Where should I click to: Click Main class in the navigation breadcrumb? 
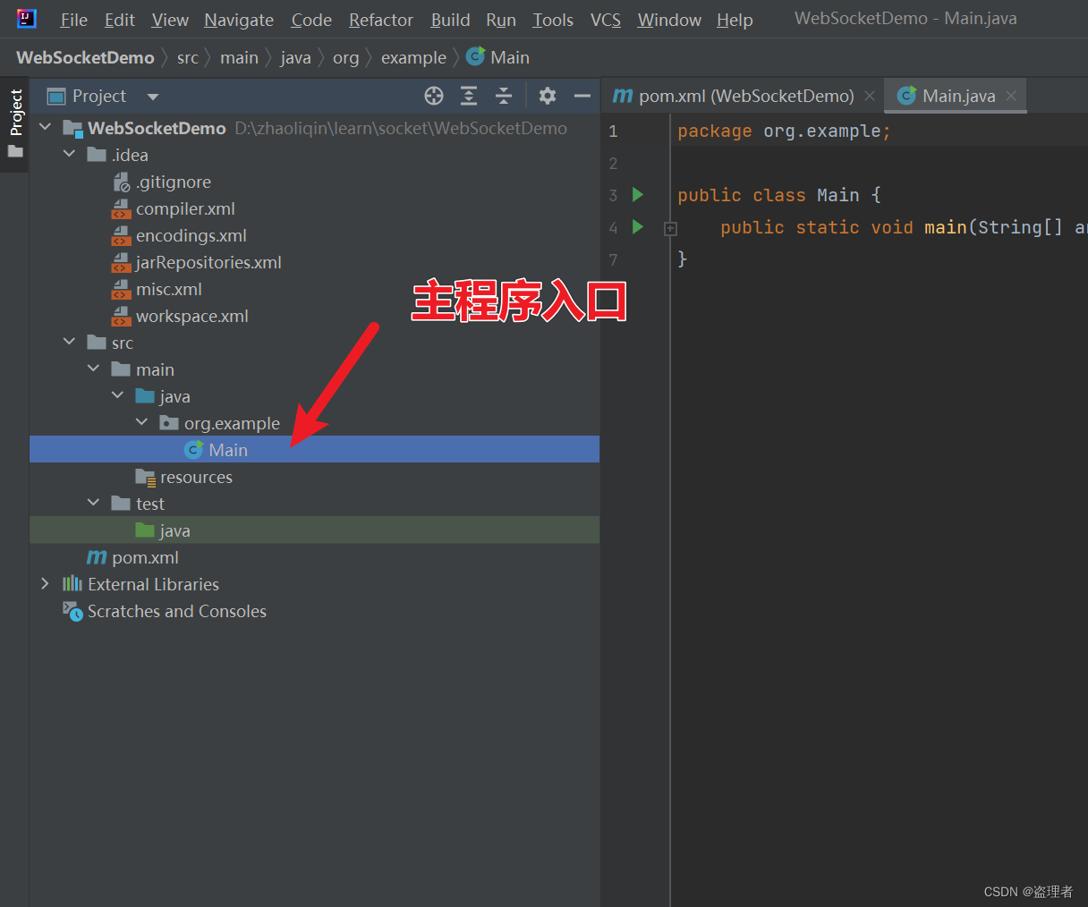pyautogui.click(x=498, y=57)
